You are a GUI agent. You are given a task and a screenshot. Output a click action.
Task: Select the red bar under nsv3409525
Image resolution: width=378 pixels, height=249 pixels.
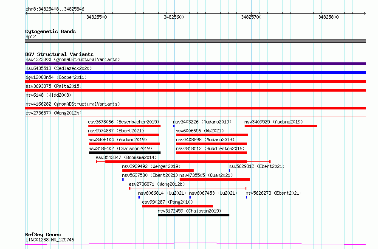pyautogui.click(x=281, y=126)
